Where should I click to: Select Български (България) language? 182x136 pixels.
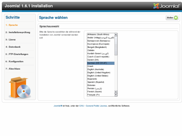click(x=101, y=44)
